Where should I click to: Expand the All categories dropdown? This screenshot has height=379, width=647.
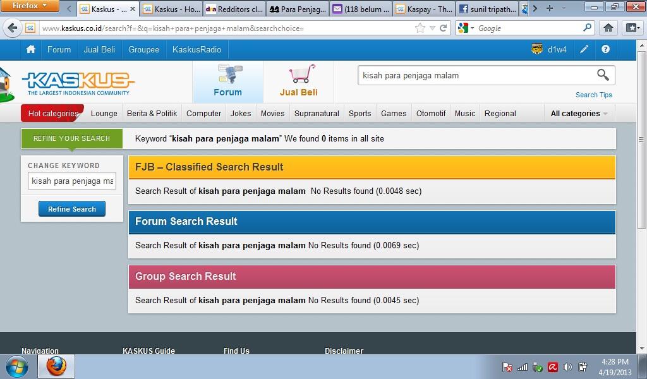click(x=579, y=114)
